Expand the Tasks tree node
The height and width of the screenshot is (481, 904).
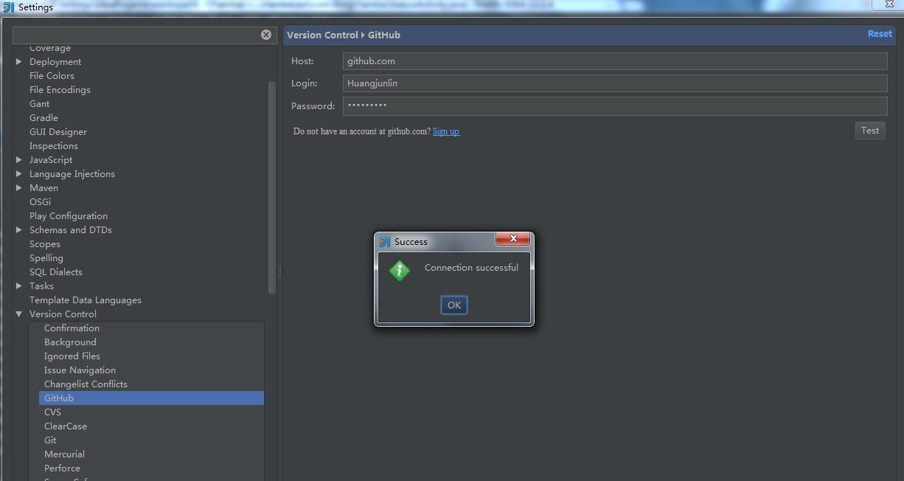tap(19, 286)
